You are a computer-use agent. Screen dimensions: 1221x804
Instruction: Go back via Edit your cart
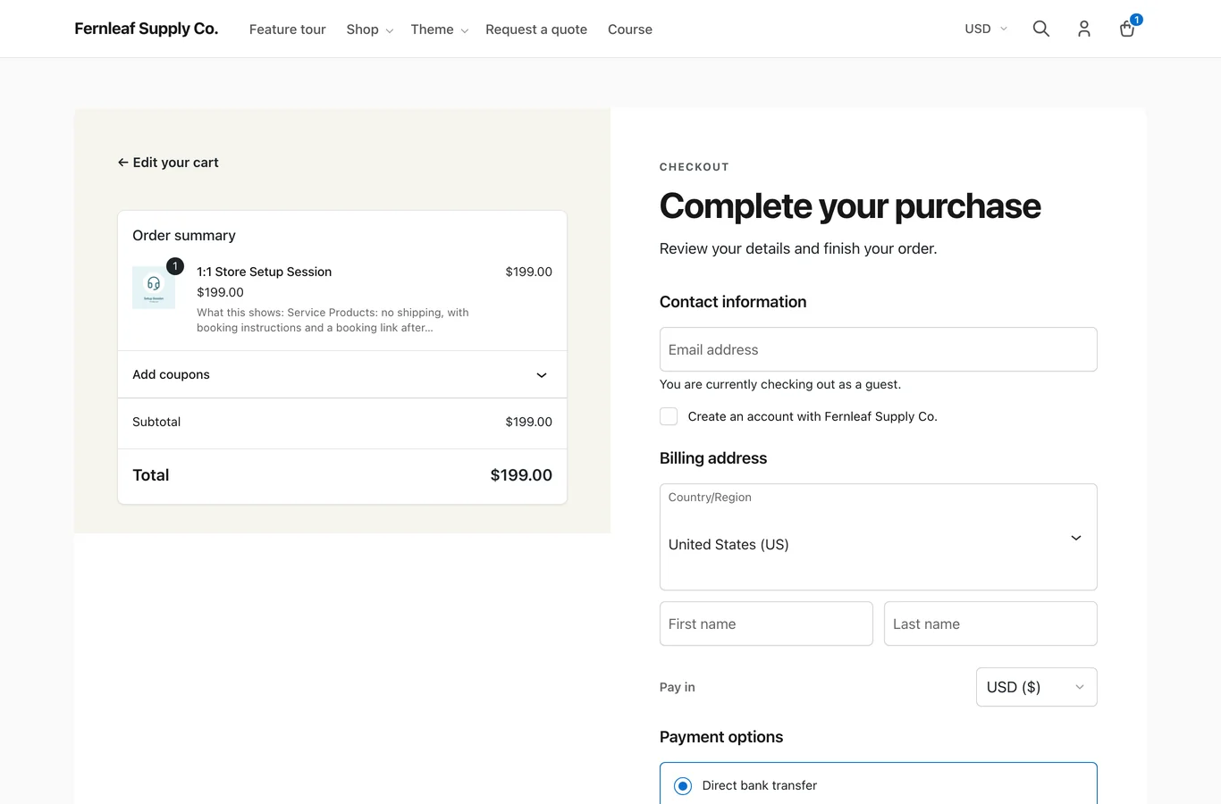pos(168,163)
